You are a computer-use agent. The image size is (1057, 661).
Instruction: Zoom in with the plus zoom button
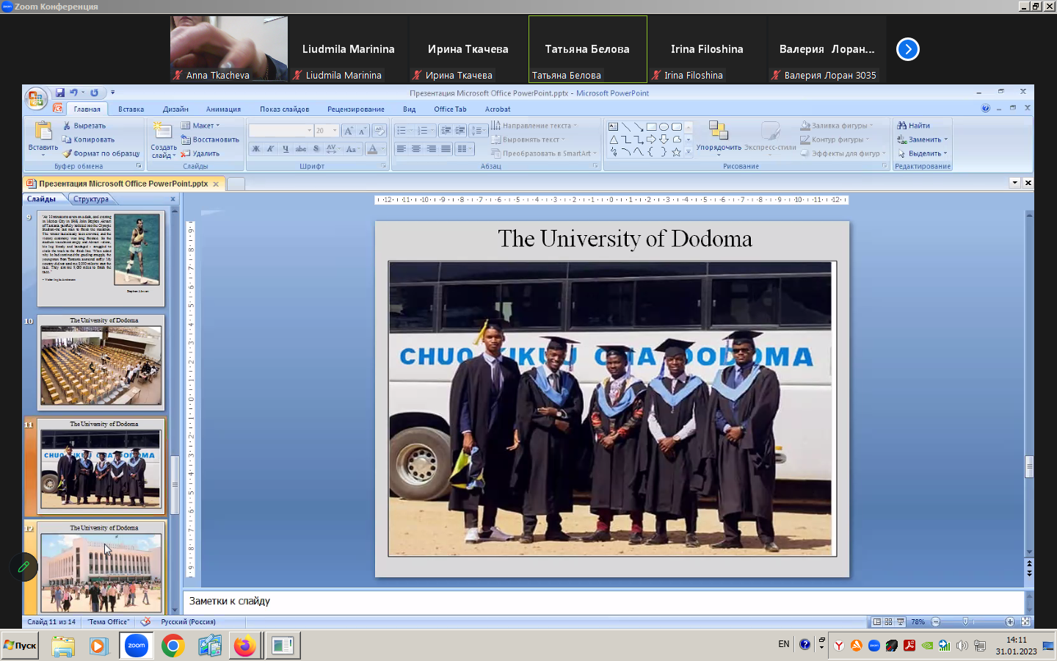[1010, 622]
